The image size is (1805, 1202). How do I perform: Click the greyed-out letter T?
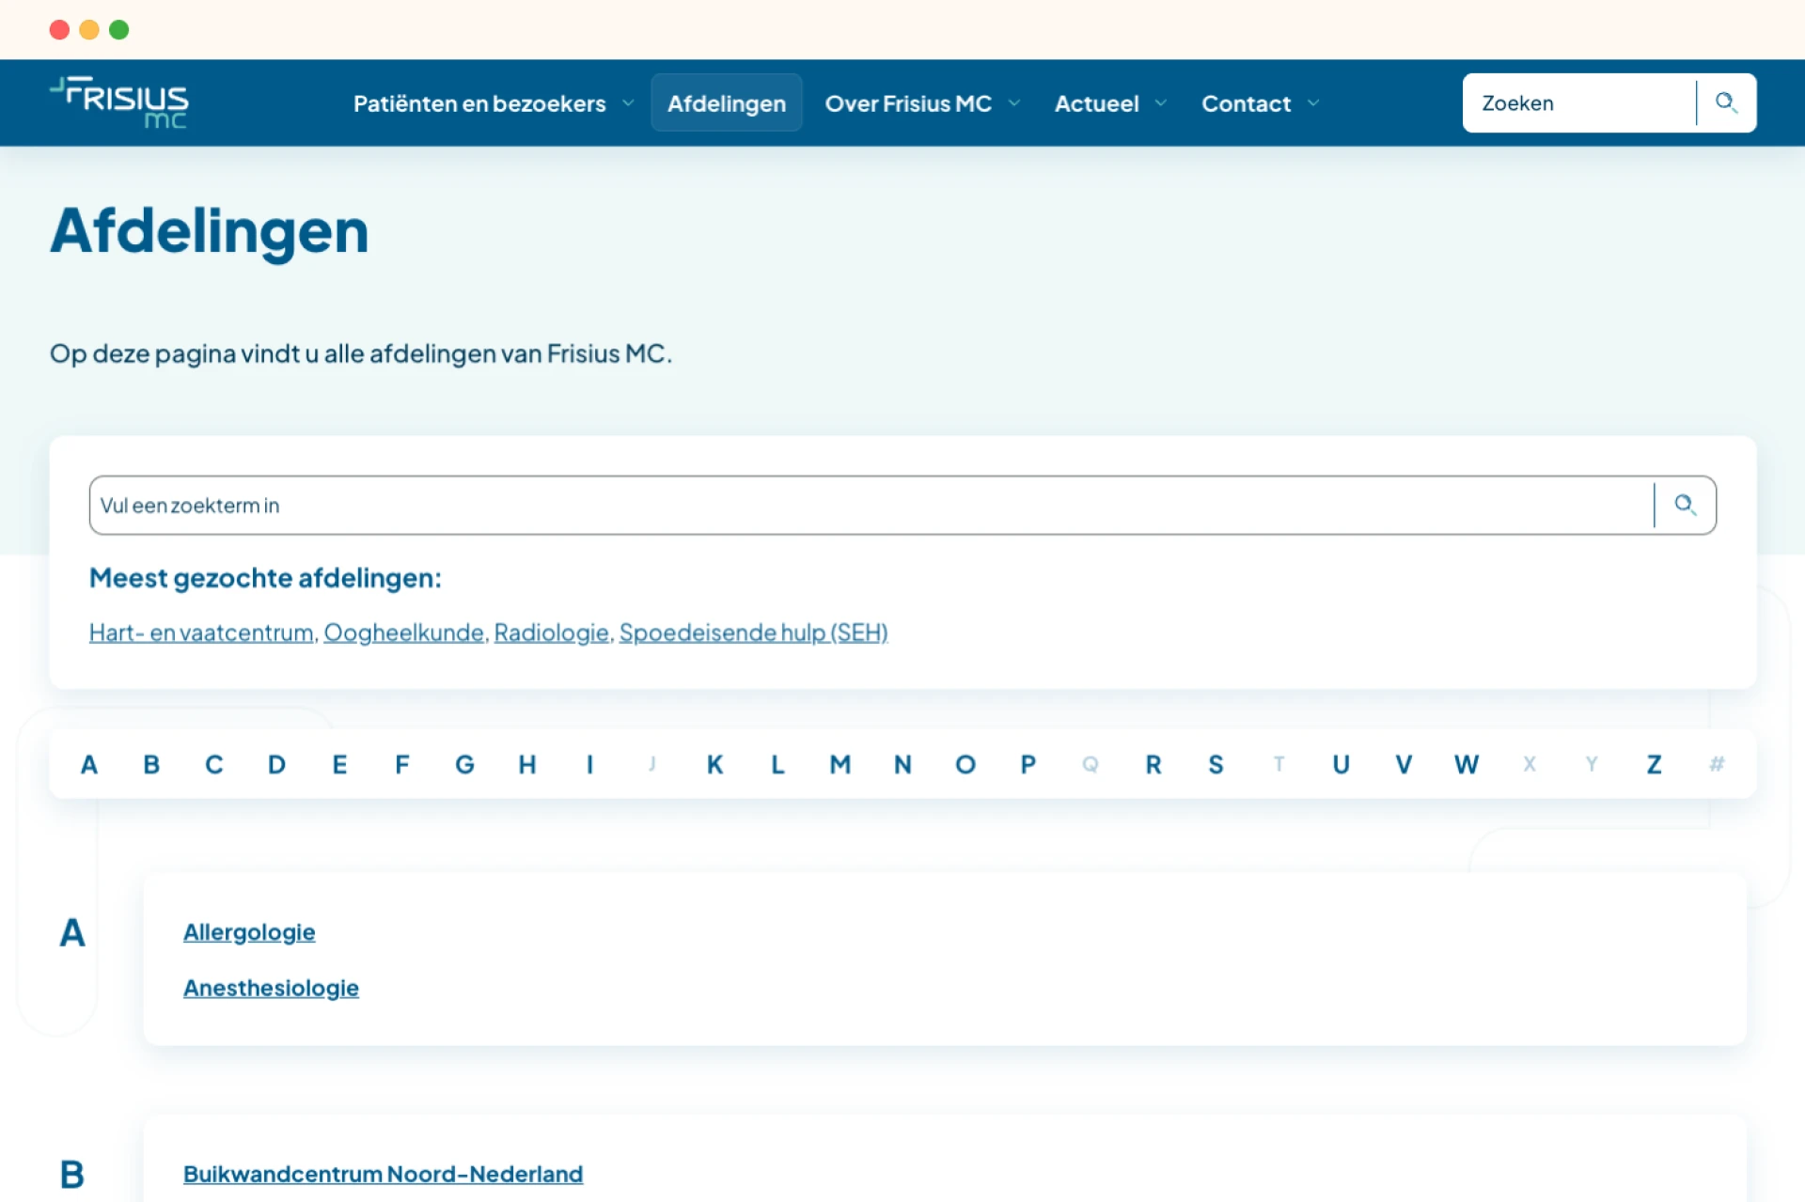point(1279,764)
